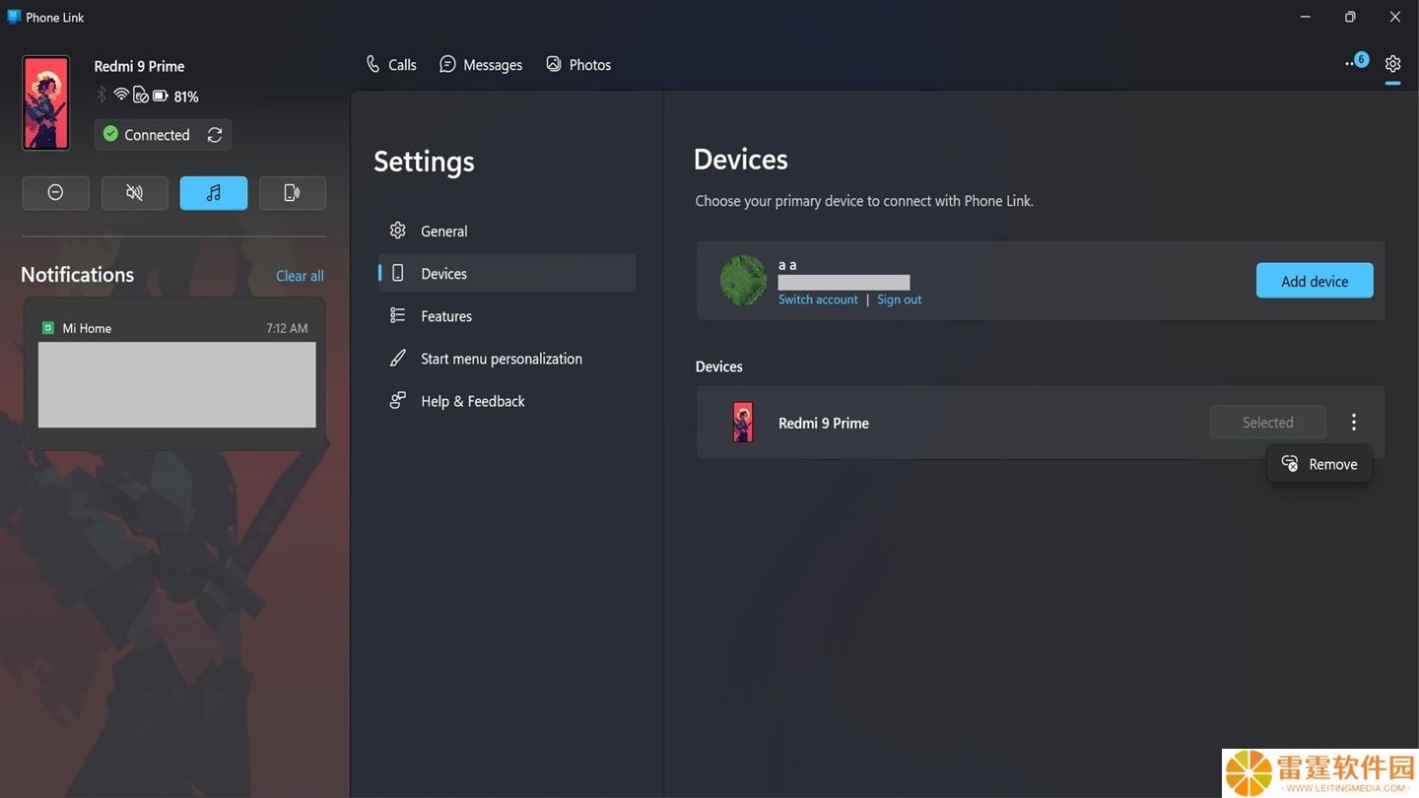Click the Redmi 9 Prime device name header
Image resolution: width=1419 pixels, height=798 pixels.
(x=139, y=66)
